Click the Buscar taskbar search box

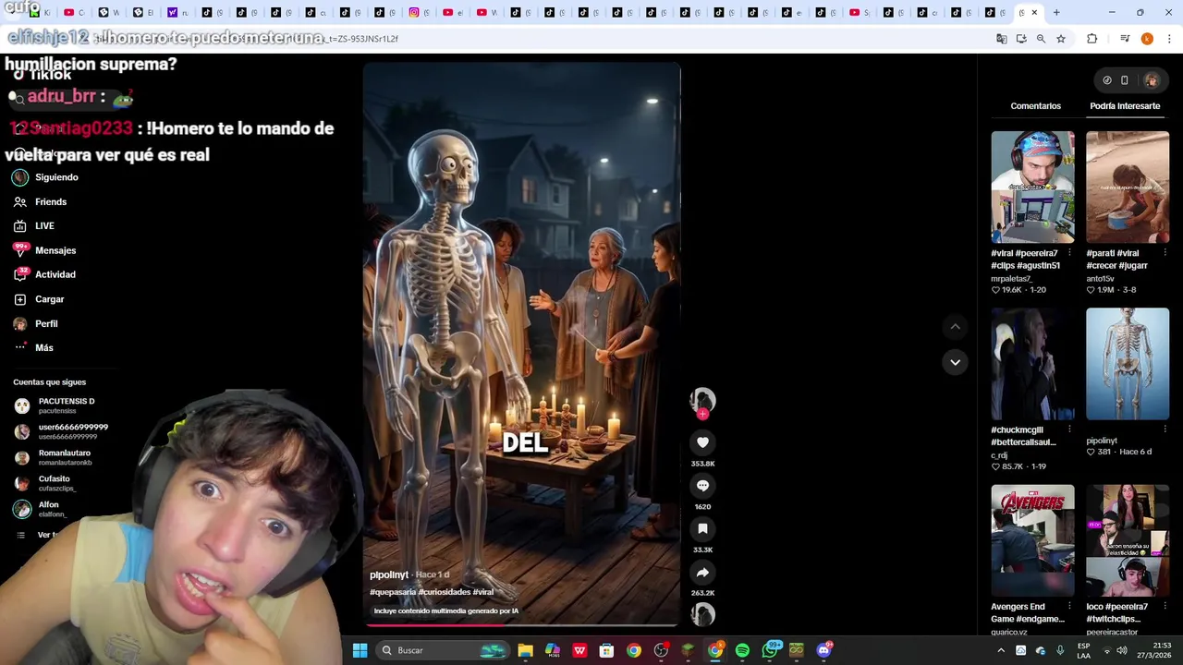[442, 650]
